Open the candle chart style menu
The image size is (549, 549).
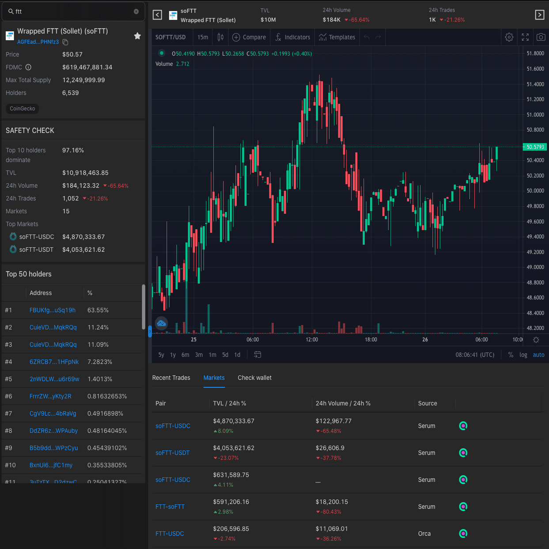(220, 38)
